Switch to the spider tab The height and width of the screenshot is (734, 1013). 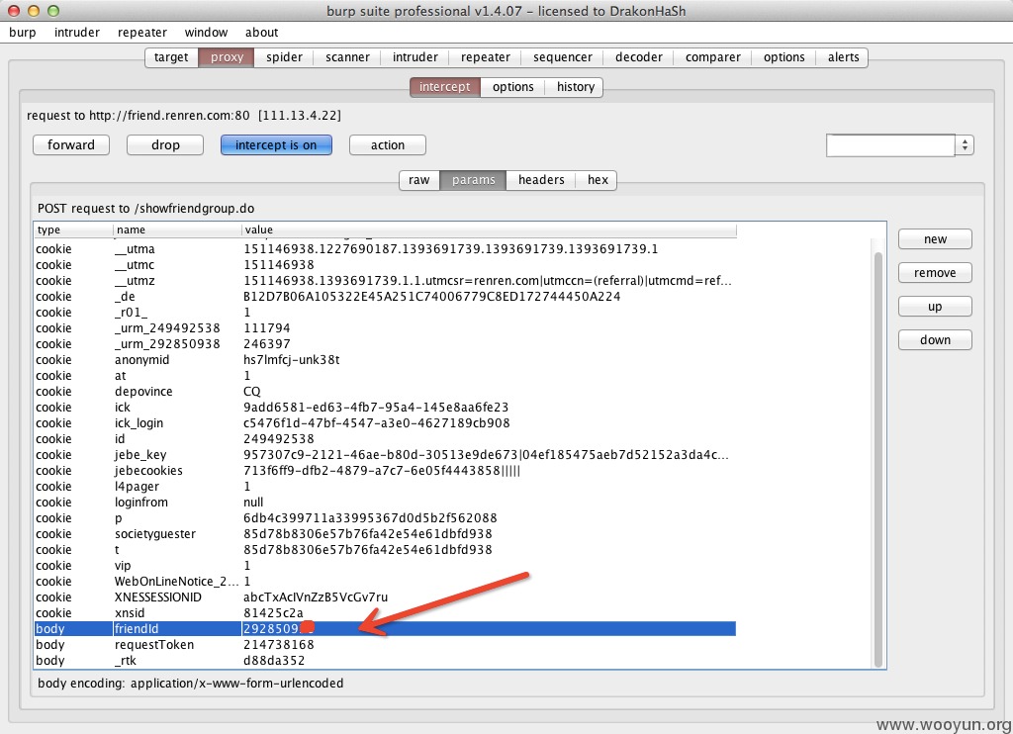[284, 57]
